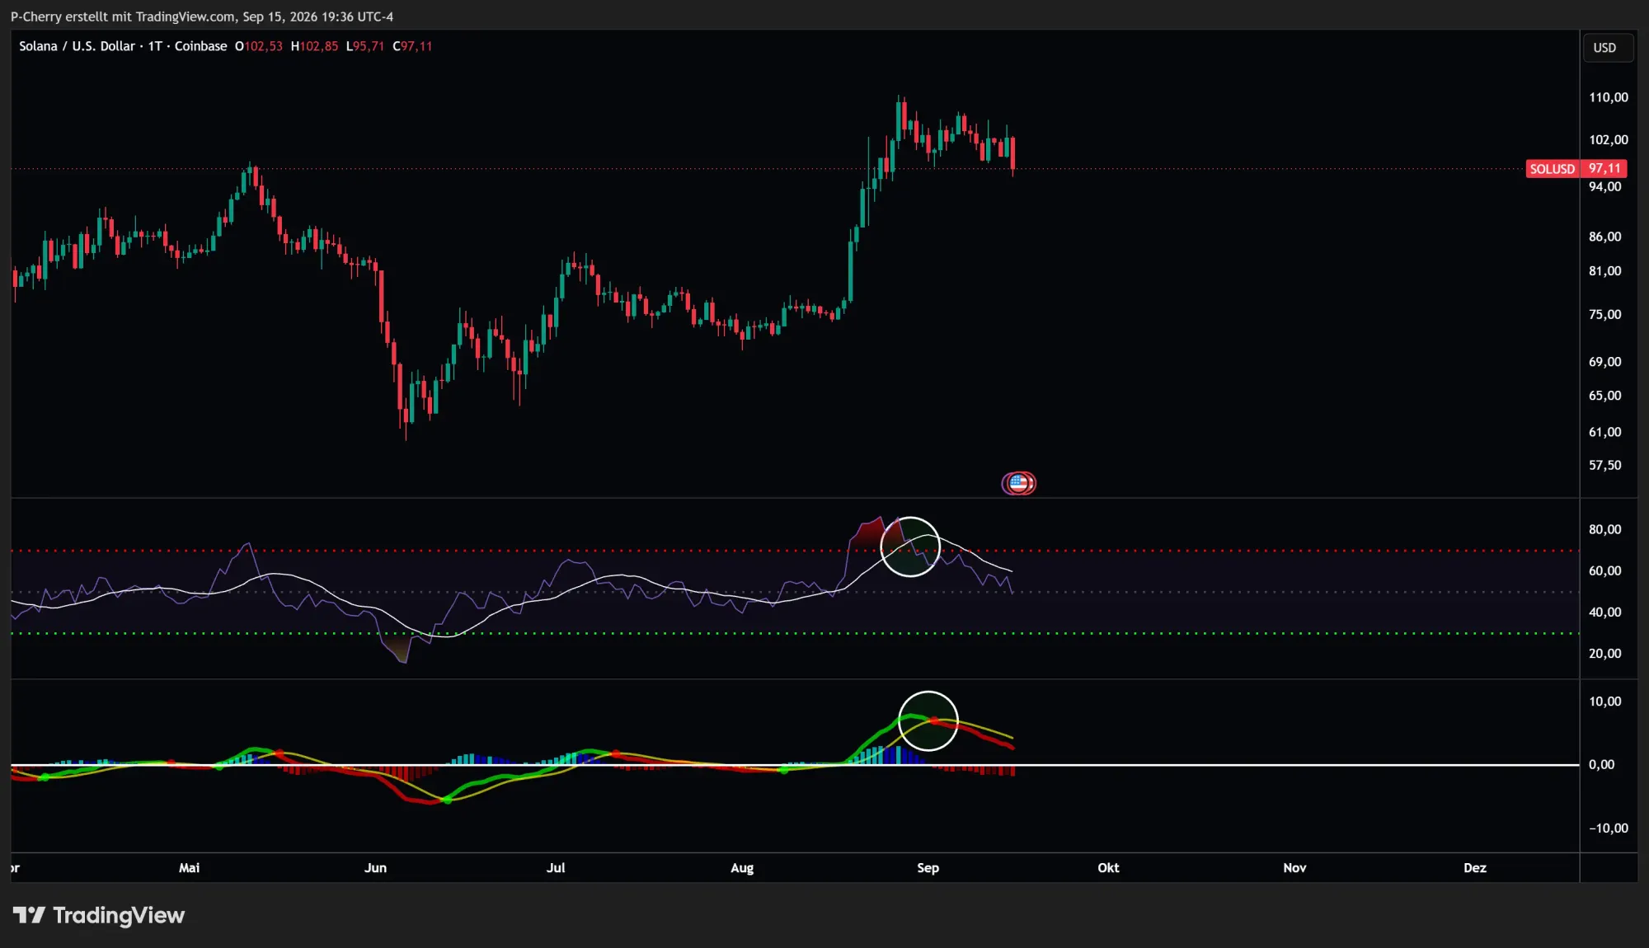The width and height of the screenshot is (1649, 948).
Task: Click the close value C97,11
Action: coord(412,46)
